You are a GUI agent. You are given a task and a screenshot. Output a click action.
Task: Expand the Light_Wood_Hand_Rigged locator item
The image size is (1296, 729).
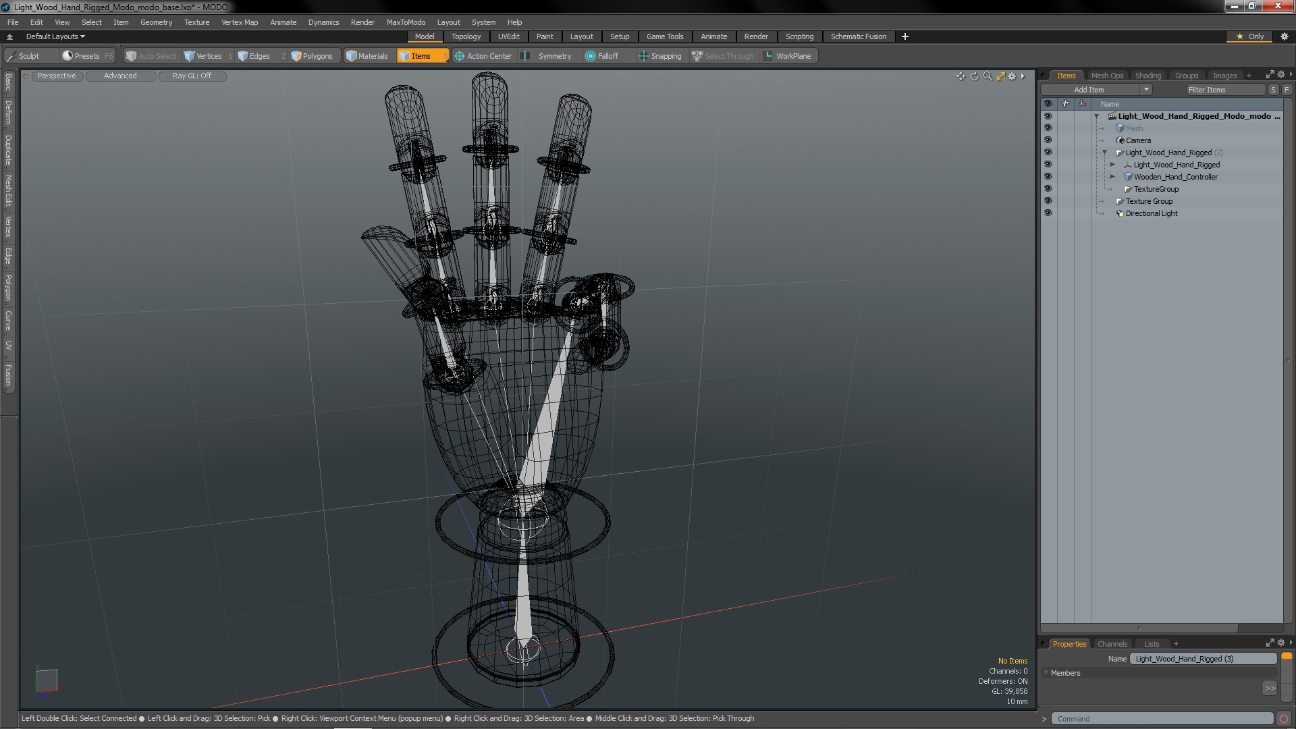1113,165
